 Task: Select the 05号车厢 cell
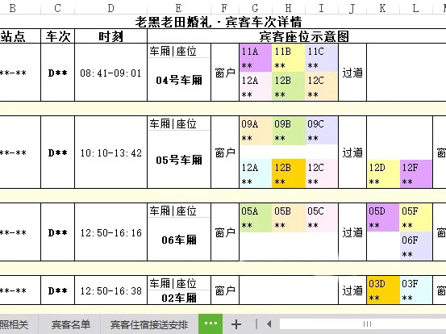point(179,160)
